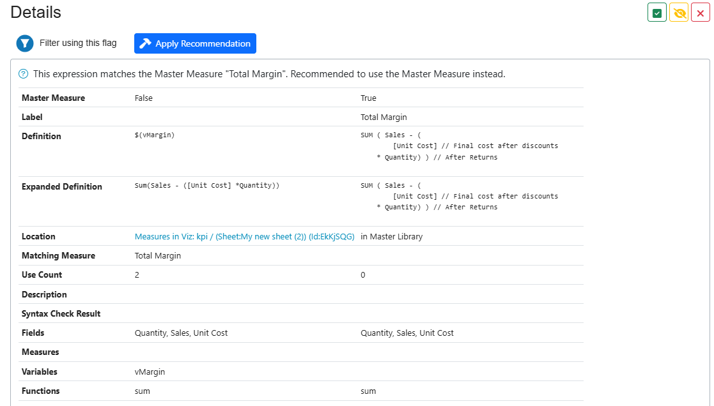Click the Syntax Check Result row label

[61, 313]
